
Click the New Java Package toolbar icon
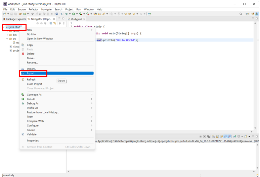20,14
